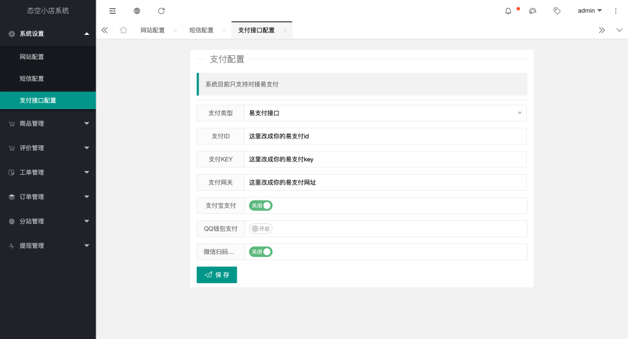This screenshot has width=628, height=339.
Task: Expand the 提现管理 menu
Action: [48, 246]
